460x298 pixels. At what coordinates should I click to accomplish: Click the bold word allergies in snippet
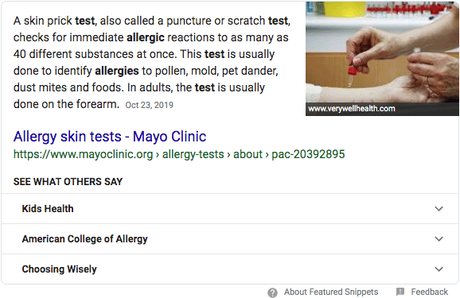tap(117, 71)
